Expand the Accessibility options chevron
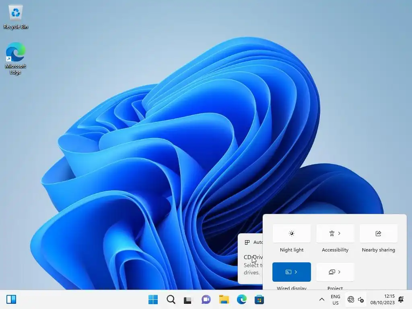Viewport: 412px width, 309px height. (339, 233)
